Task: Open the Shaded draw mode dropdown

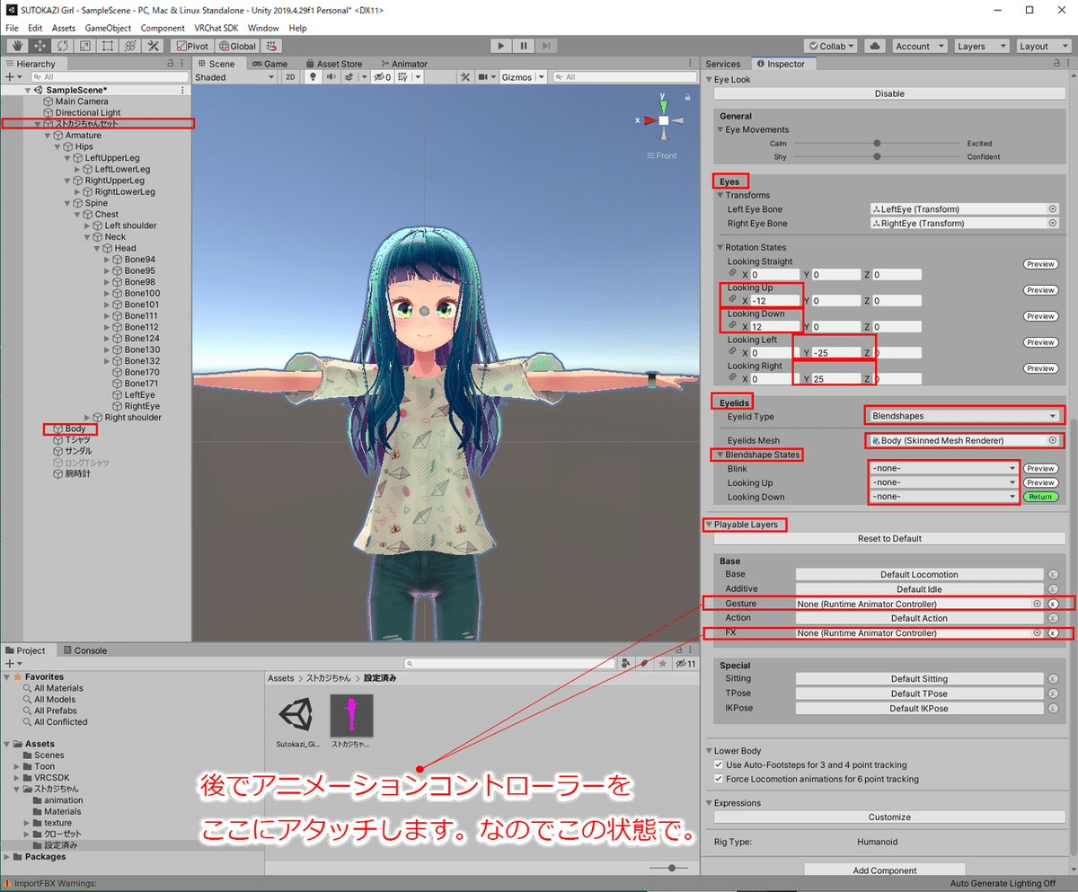Action: [234, 77]
